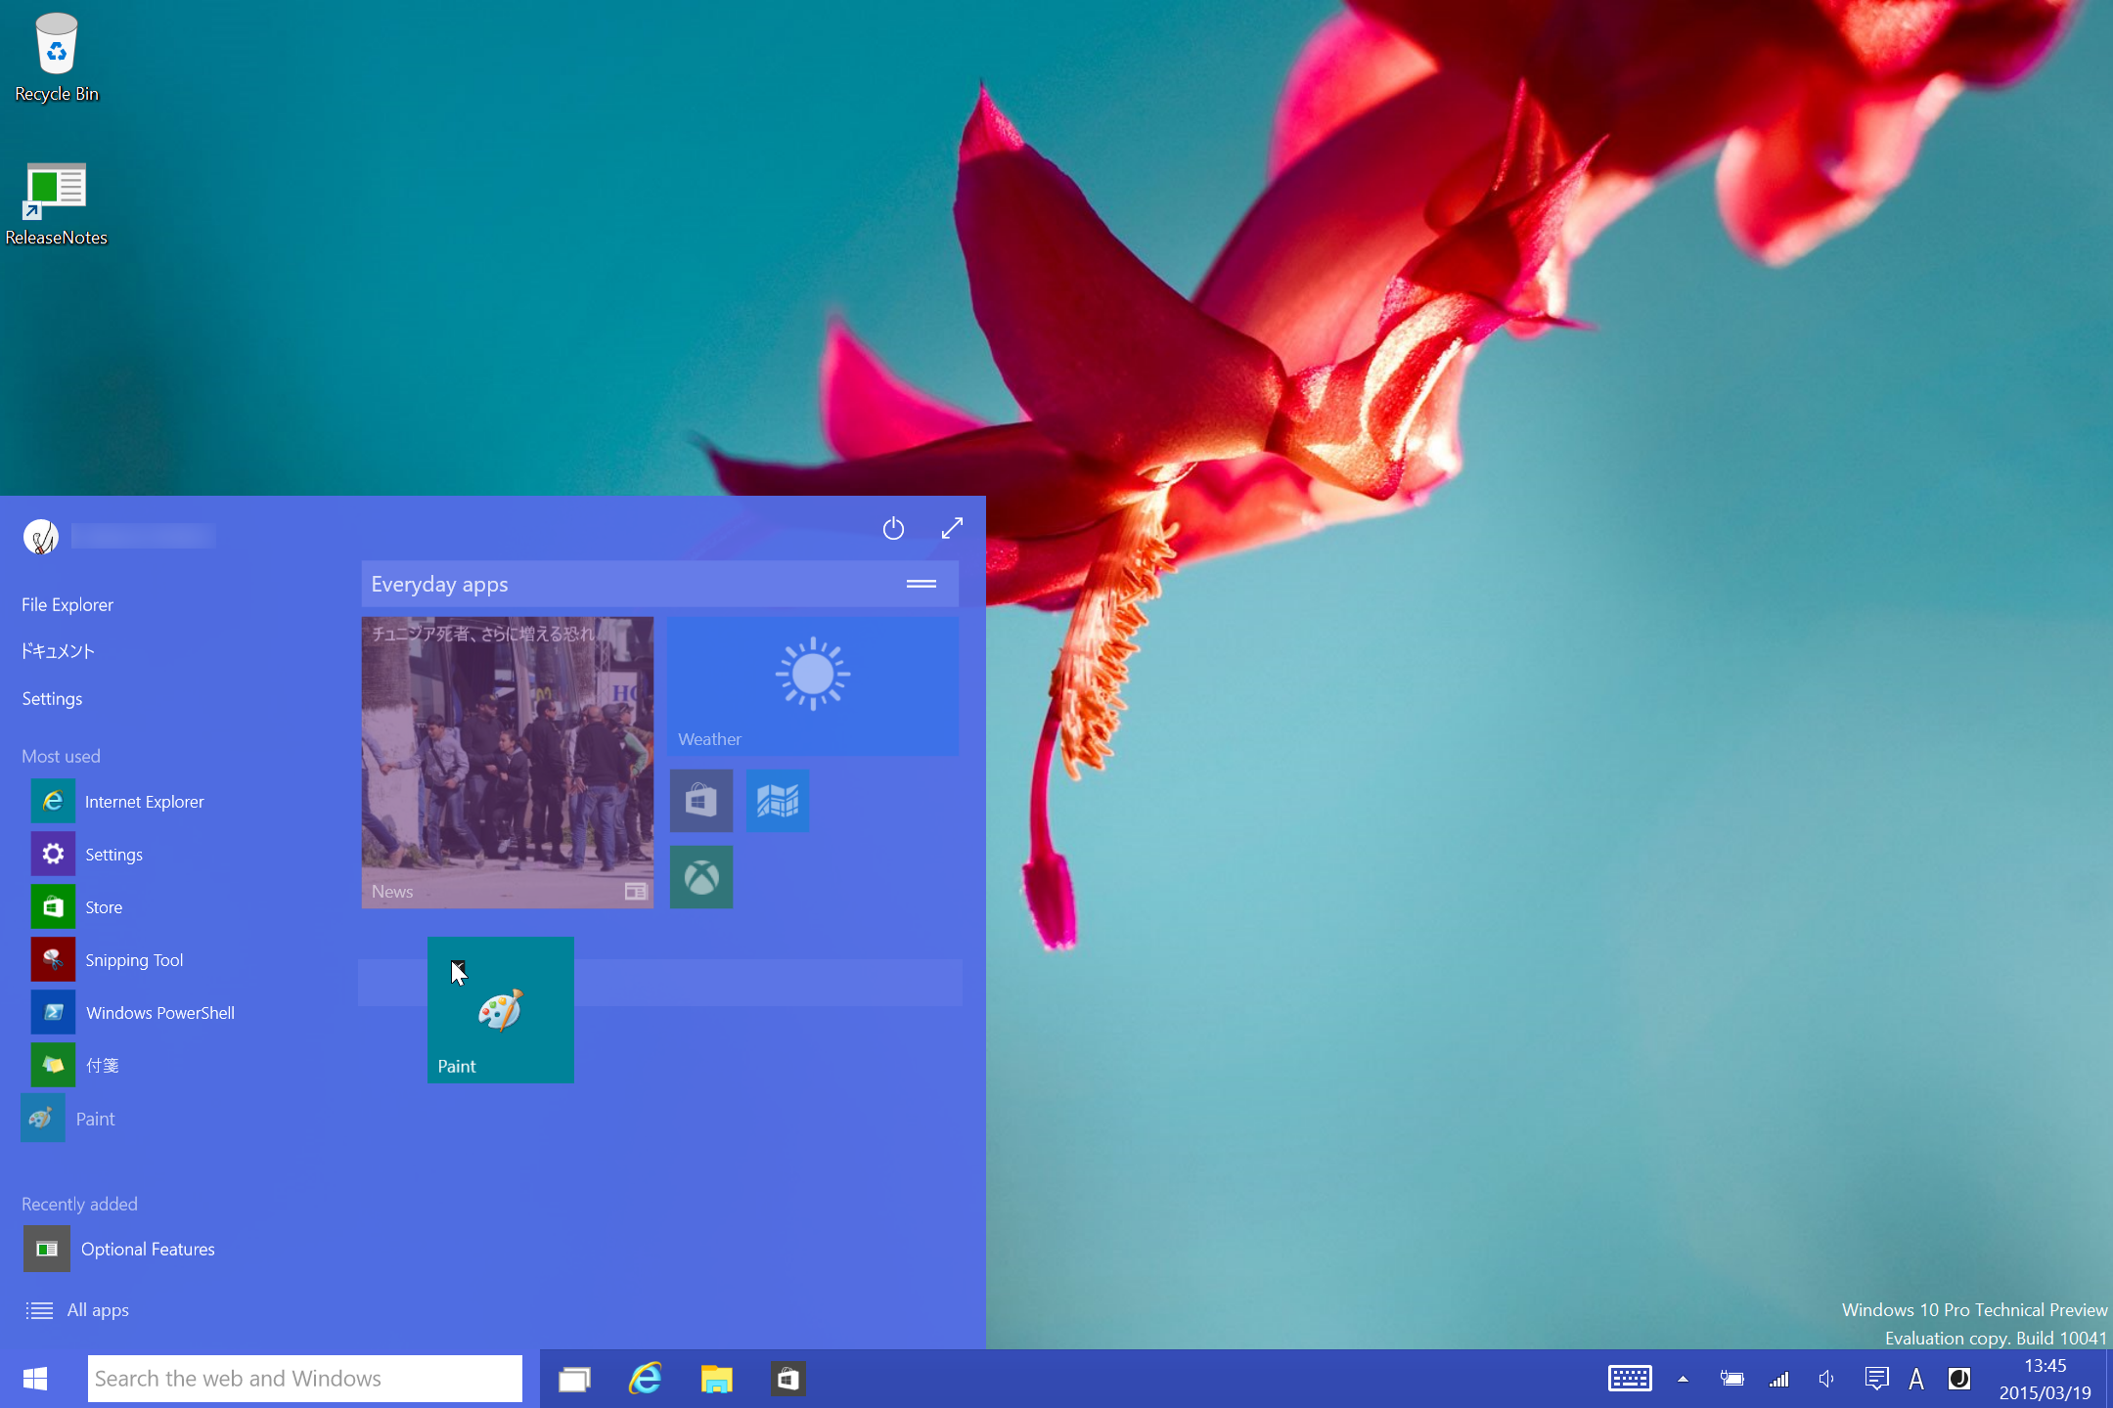Click the Search the web and Windows box
The height and width of the screenshot is (1408, 2113).
[304, 1379]
